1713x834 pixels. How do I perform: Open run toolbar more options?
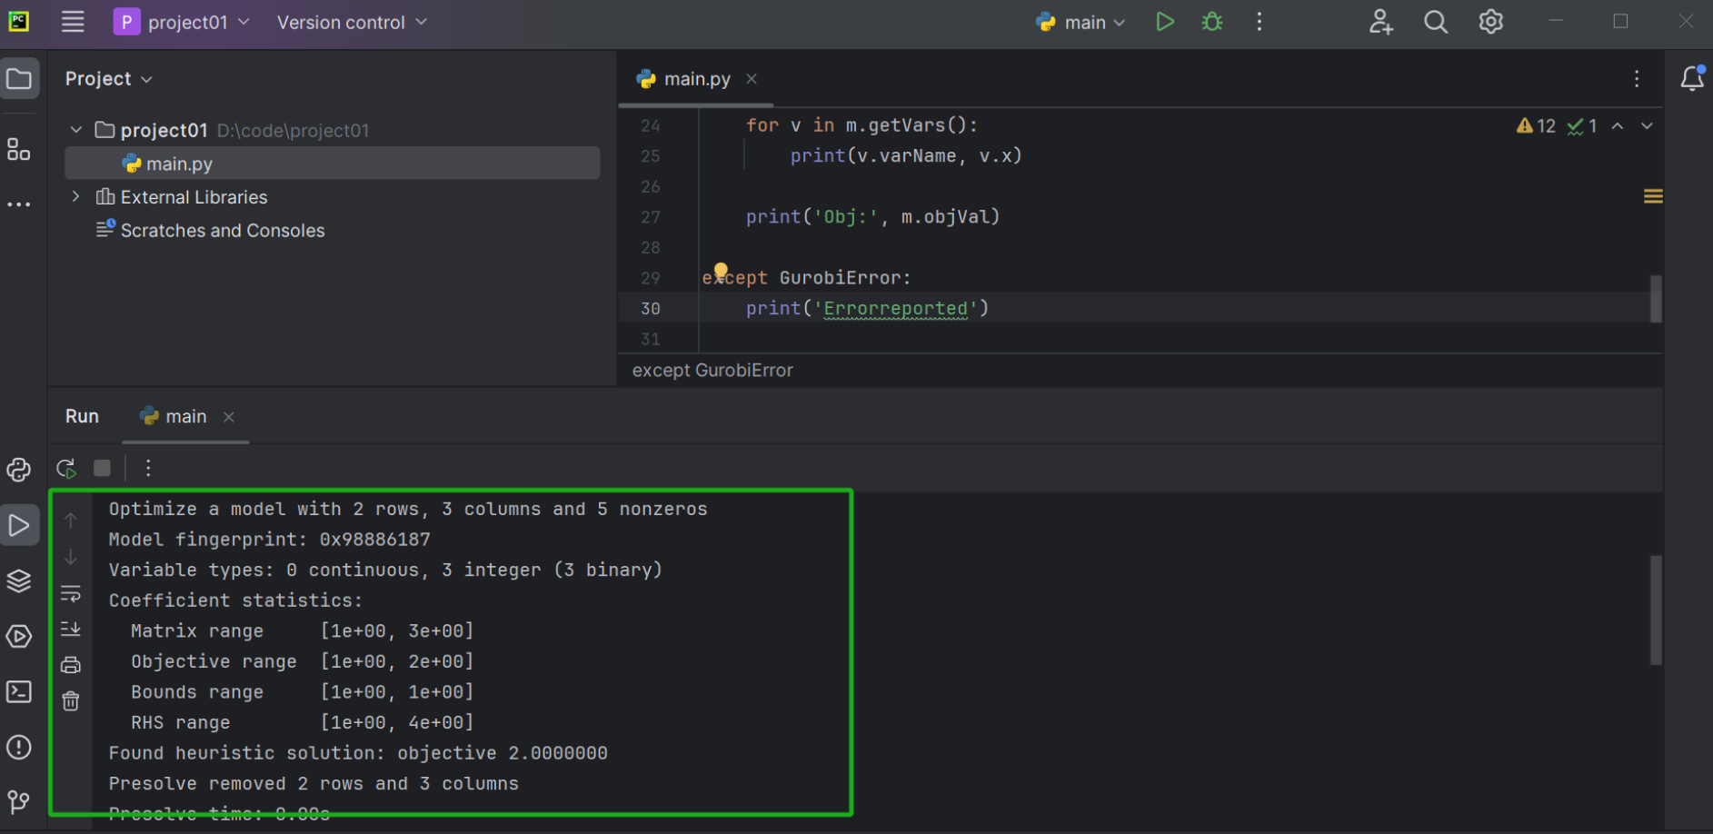click(x=148, y=468)
